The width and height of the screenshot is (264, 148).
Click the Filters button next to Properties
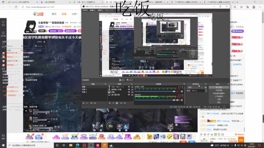130,80
